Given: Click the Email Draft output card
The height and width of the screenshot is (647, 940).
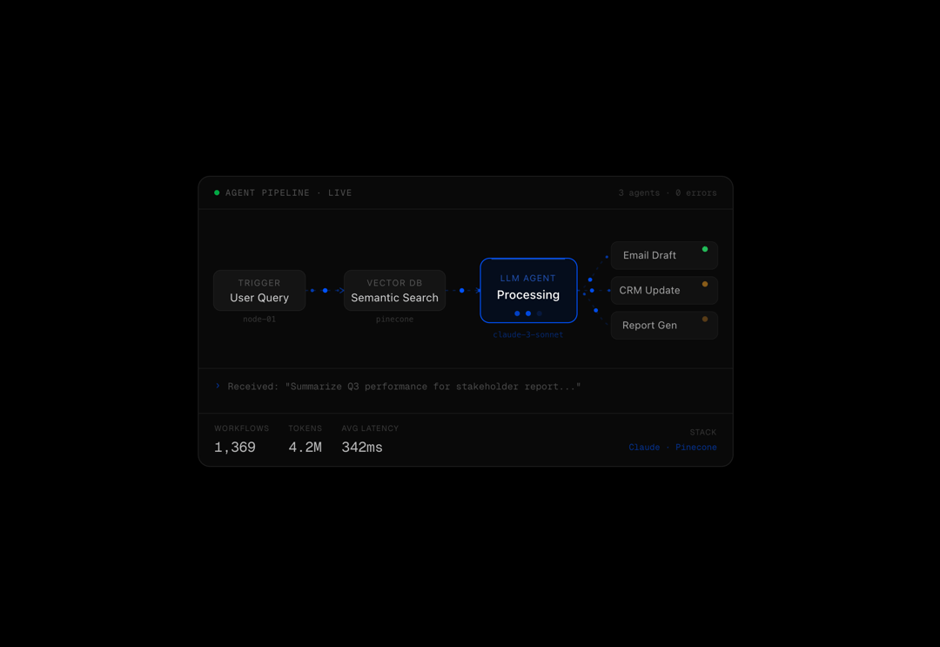Looking at the screenshot, I should pyautogui.click(x=664, y=255).
